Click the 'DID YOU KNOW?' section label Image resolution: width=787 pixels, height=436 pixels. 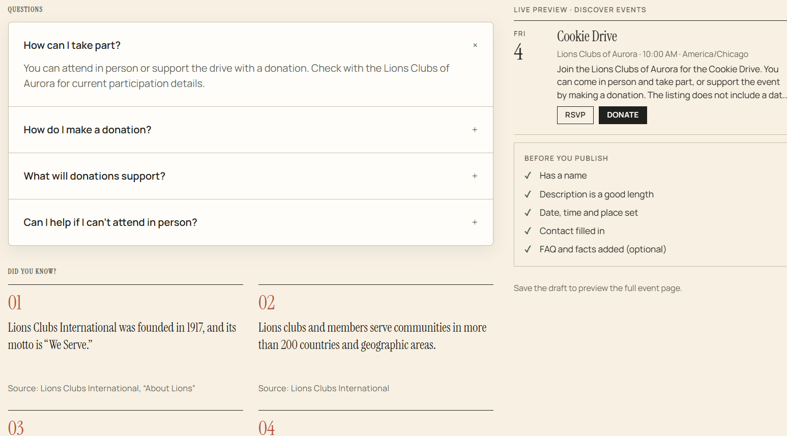(32, 271)
